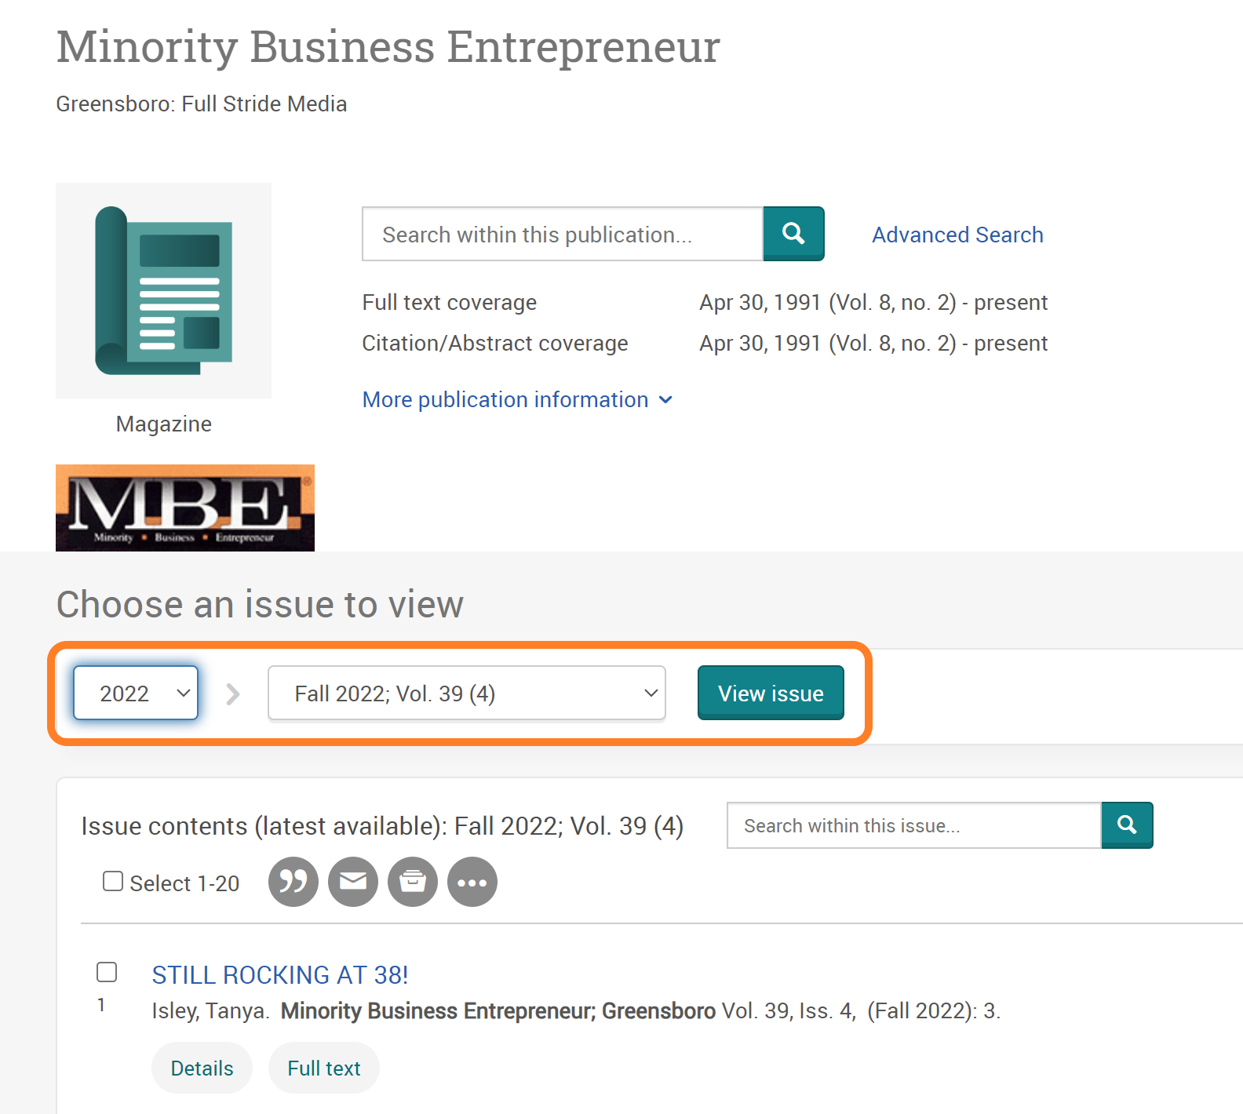This screenshot has width=1243, height=1114.
Task: Open the more options ellipsis icon
Action: [472, 882]
